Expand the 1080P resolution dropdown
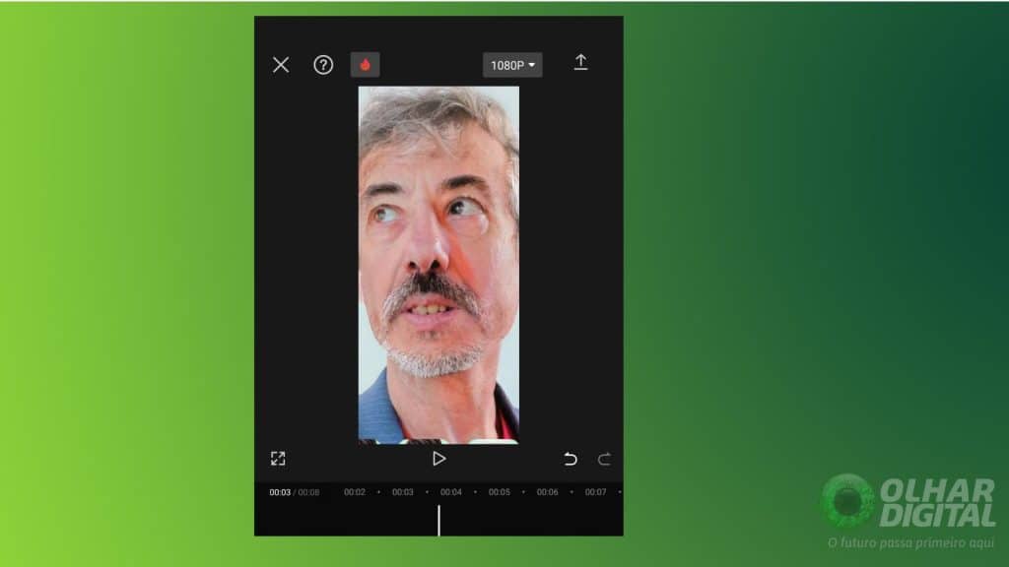Screen dimensions: 1009x567 tap(512, 65)
